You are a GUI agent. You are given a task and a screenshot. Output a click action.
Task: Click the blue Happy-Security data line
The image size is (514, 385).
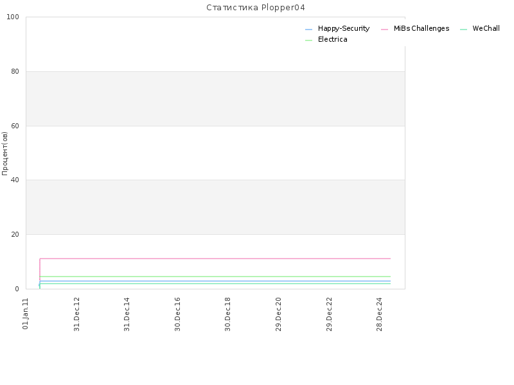click(x=215, y=281)
